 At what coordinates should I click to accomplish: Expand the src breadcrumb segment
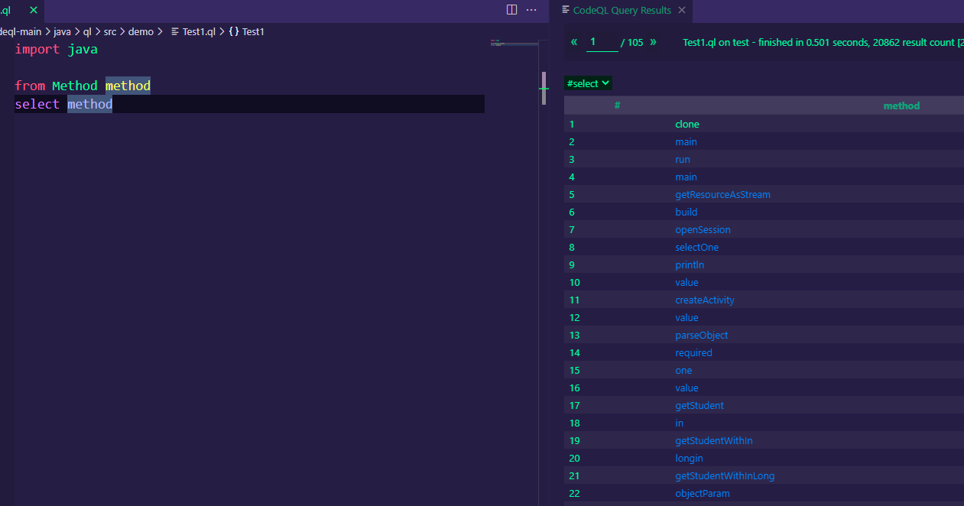(110, 31)
